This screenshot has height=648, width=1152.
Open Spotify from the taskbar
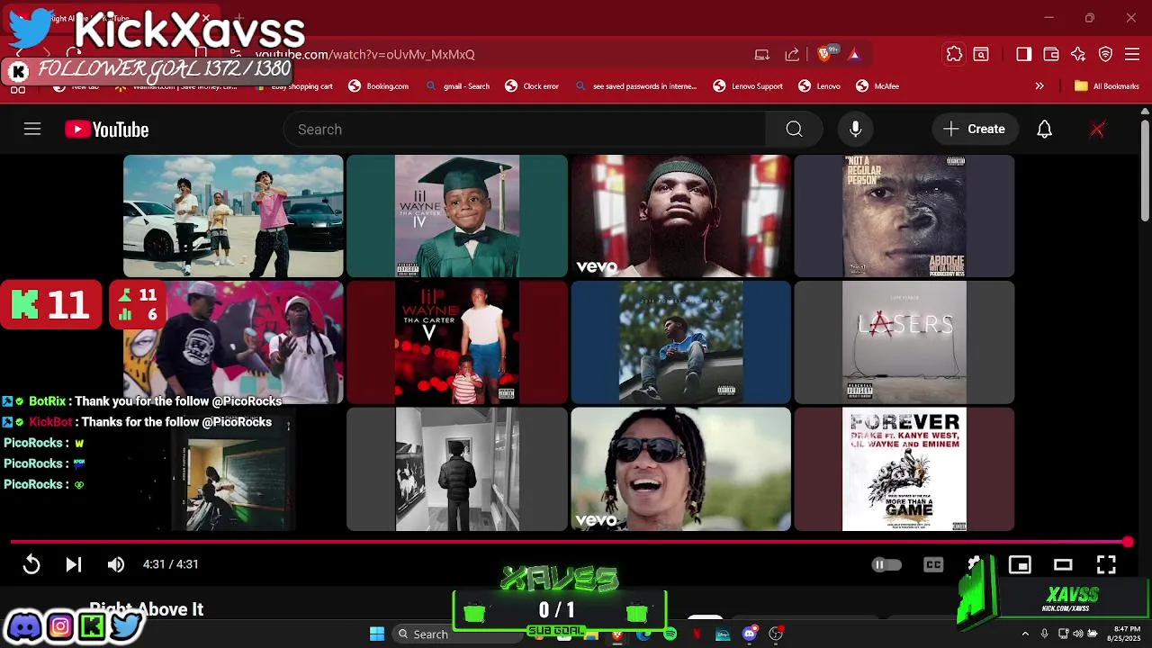pyautogui.click(x=670, y=634)
